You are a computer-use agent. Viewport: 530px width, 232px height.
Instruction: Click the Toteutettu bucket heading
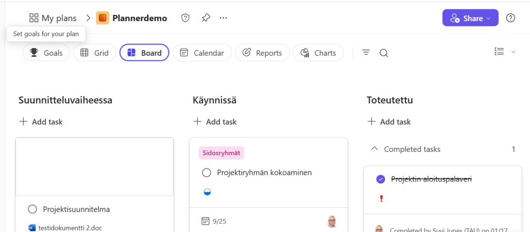click(x=390, y=100)
